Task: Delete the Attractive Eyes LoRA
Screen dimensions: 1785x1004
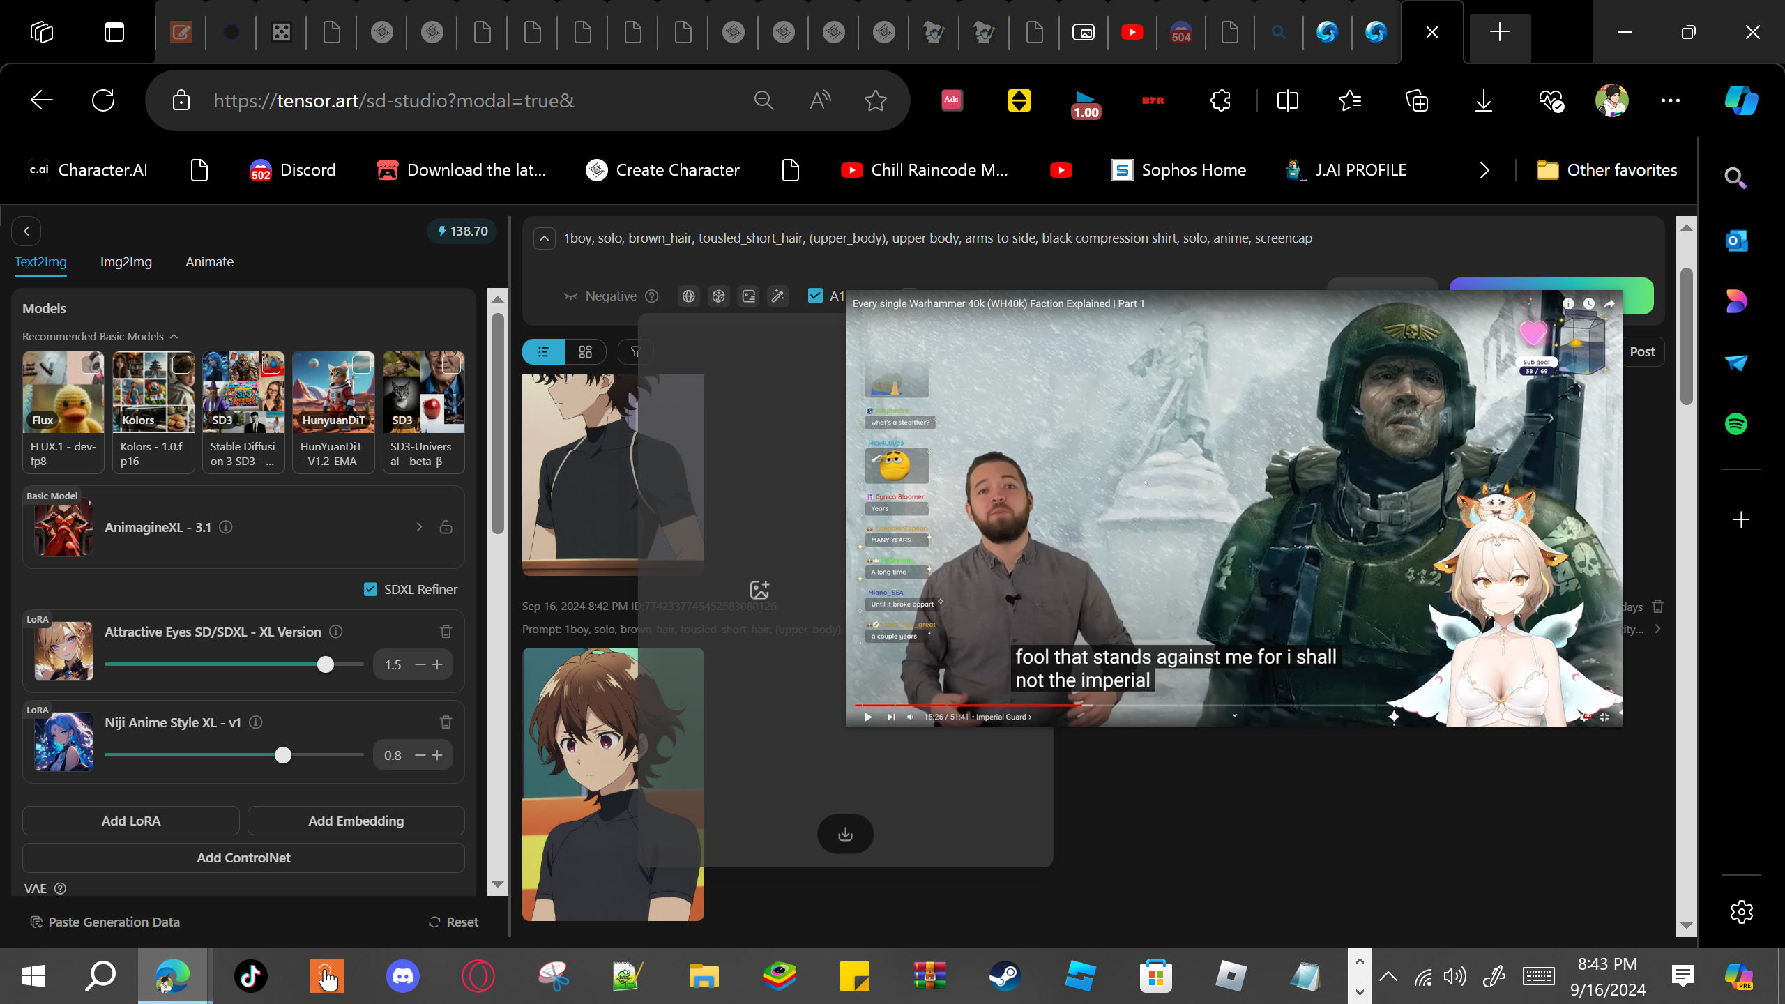Action: 446,632
